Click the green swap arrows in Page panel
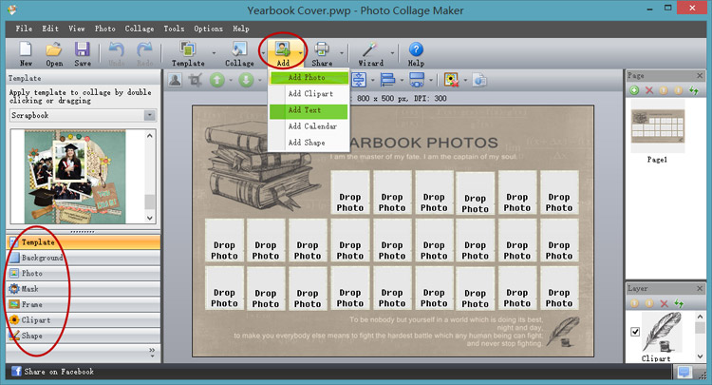The image size is (712, 385). point(694,90)
